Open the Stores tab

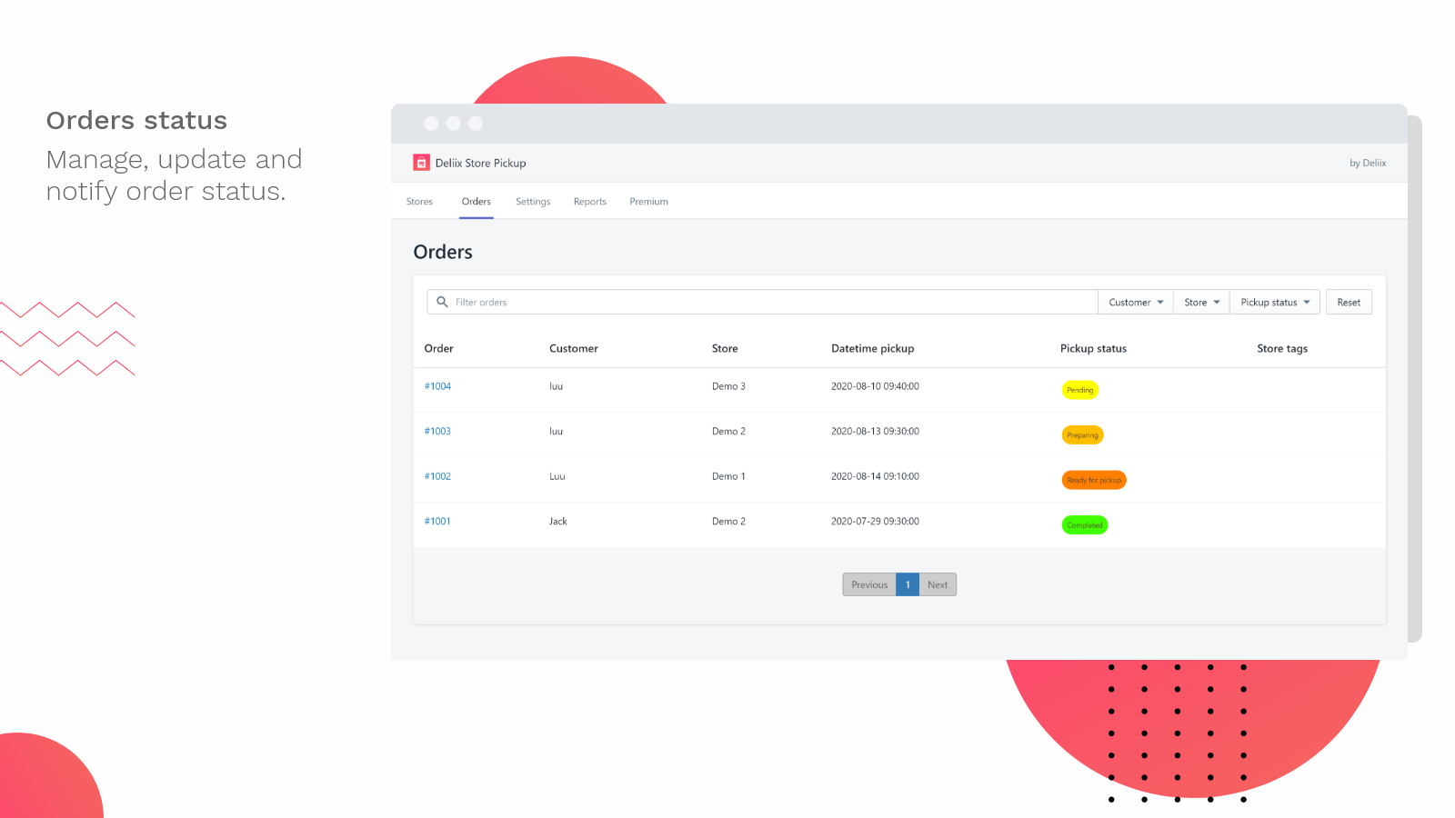click(419, 202)
